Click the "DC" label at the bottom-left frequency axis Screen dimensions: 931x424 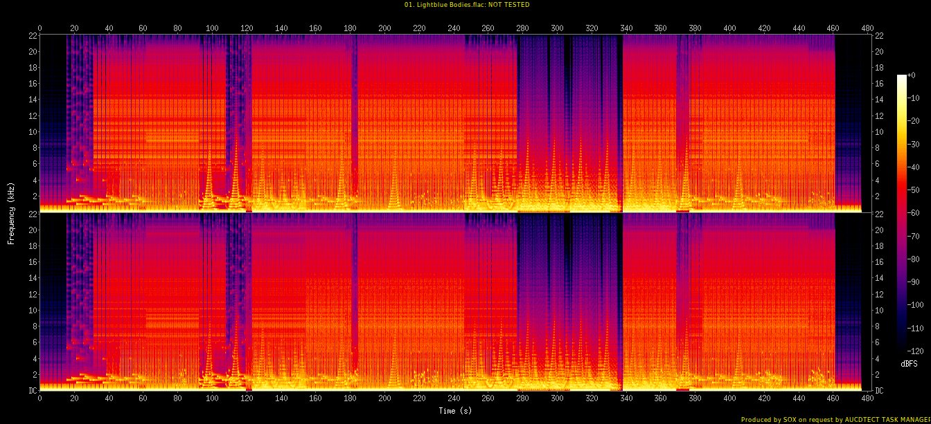click(33, 390)
